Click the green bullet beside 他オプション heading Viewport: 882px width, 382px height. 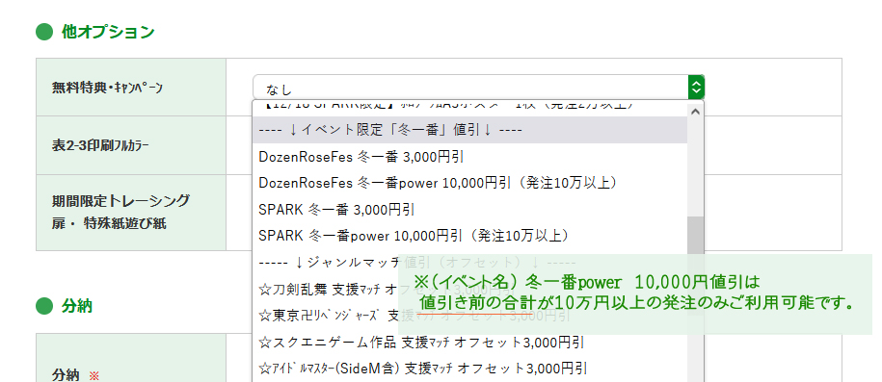(x=44, y=32)
